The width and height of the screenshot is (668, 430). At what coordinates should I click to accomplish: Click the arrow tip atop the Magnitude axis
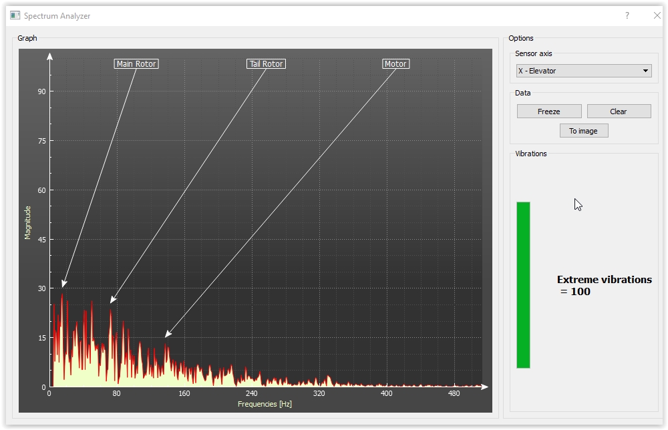50,56
